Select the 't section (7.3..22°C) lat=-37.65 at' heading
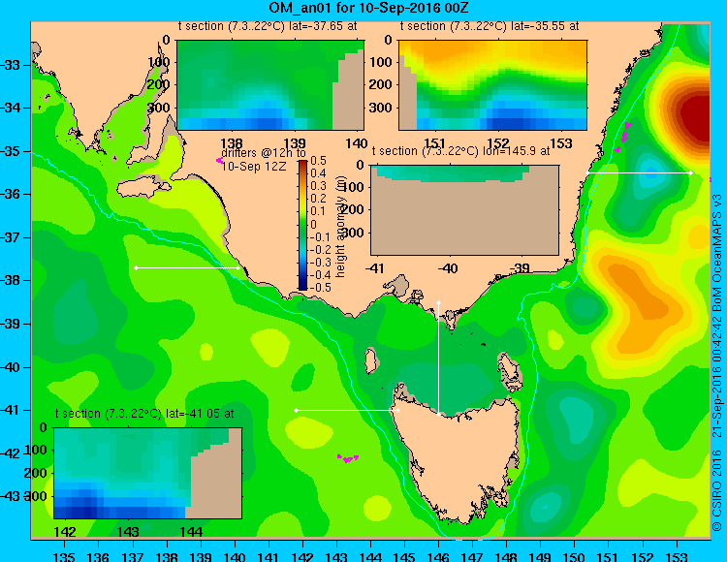 268,26
